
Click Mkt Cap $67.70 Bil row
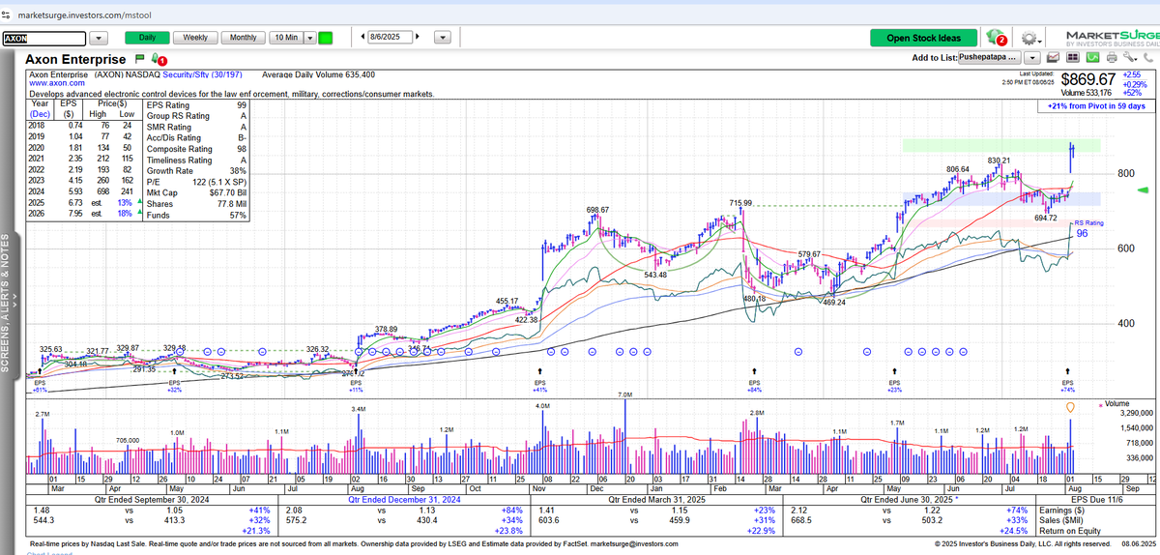pos(196,193)
